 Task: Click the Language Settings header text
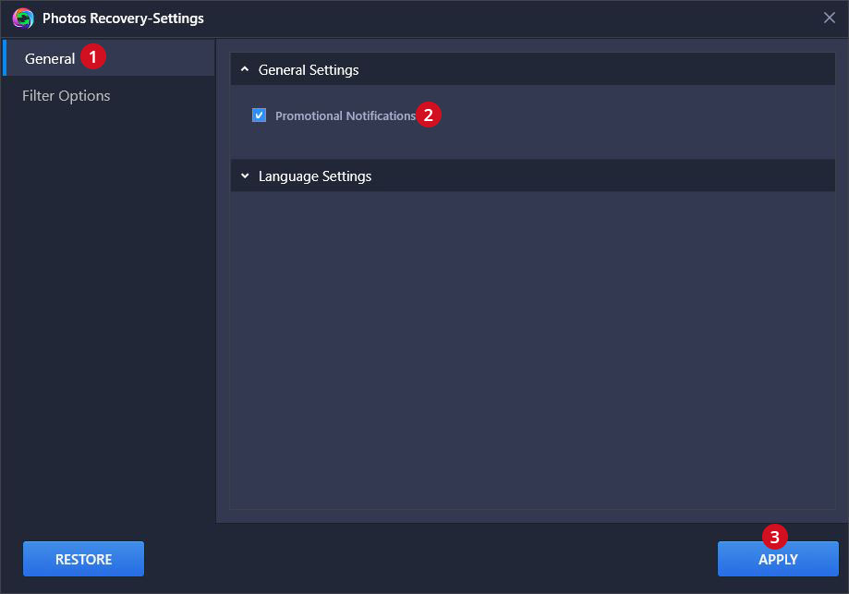(315, 176)
